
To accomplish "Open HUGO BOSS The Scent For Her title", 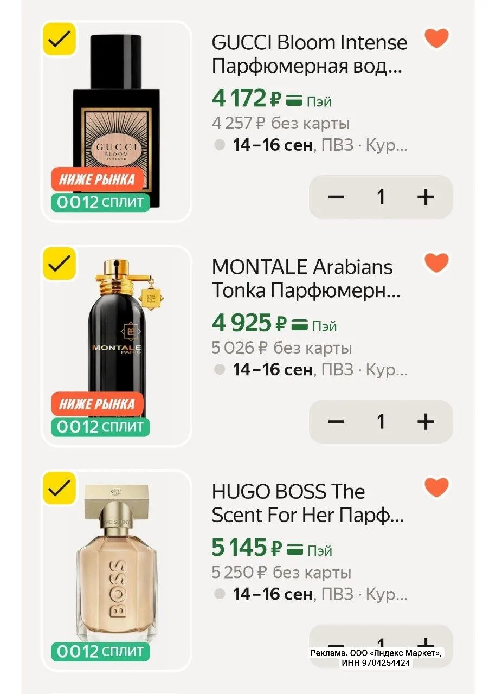I will coord(308,503).
